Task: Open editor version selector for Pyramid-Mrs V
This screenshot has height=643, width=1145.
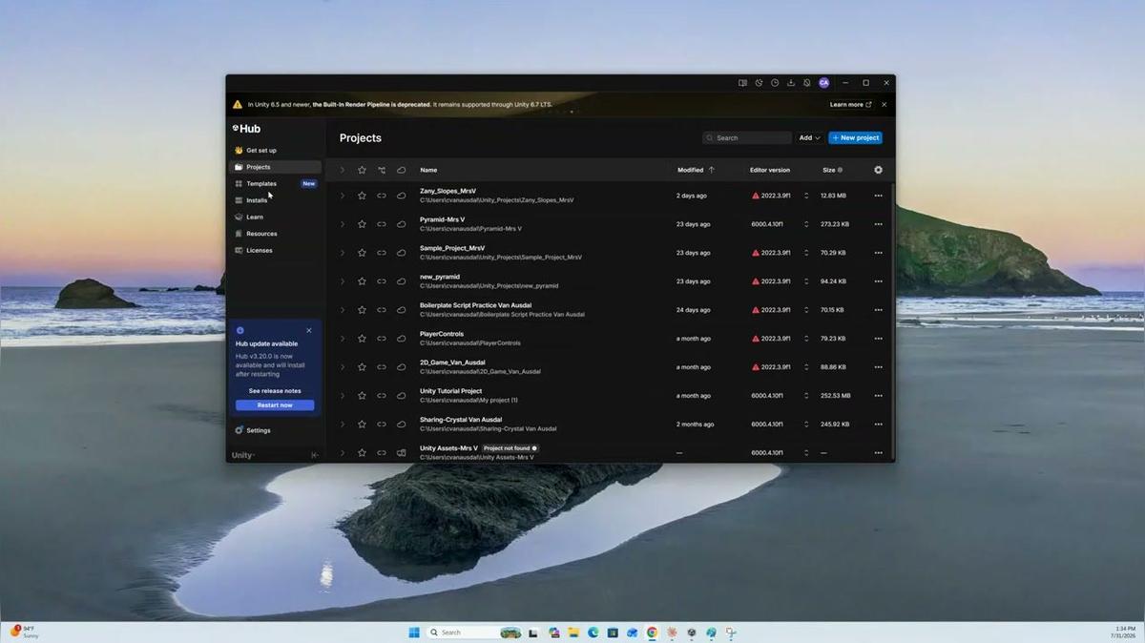Action: [806, 224]
